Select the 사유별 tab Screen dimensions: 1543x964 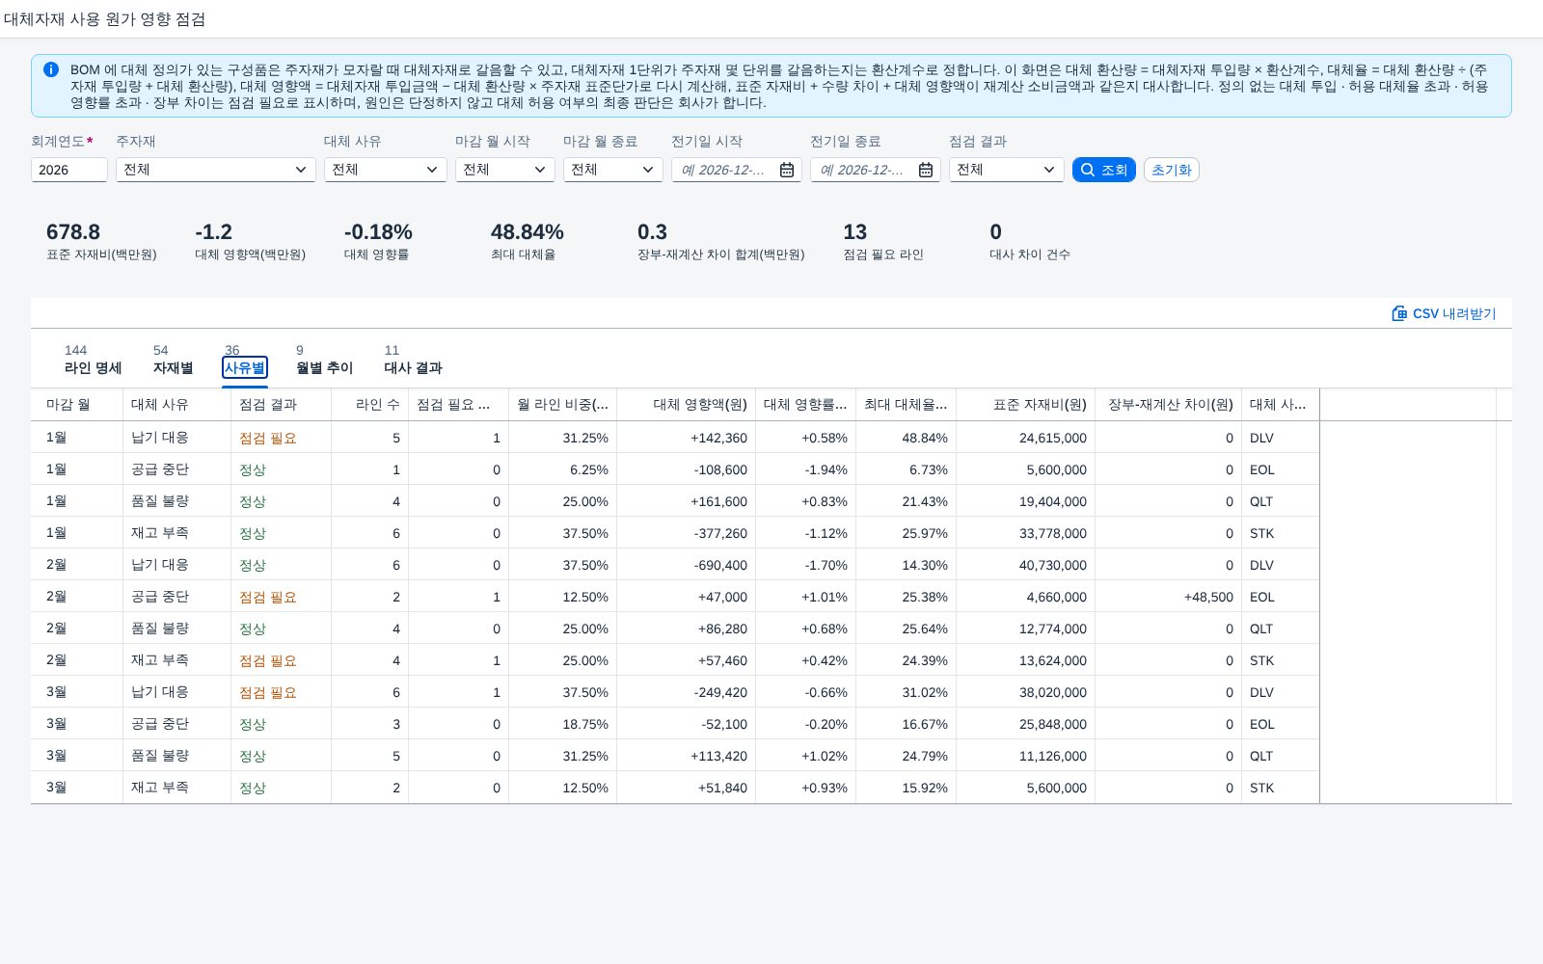tap(245, 367)
